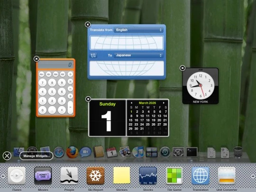Screen dimensions: 256x192
Task: Open the Stocks widget icon
Action: (x=148, y=176)
